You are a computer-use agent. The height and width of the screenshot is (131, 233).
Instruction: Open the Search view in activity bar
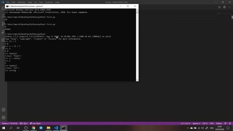[x=3, y=16]
